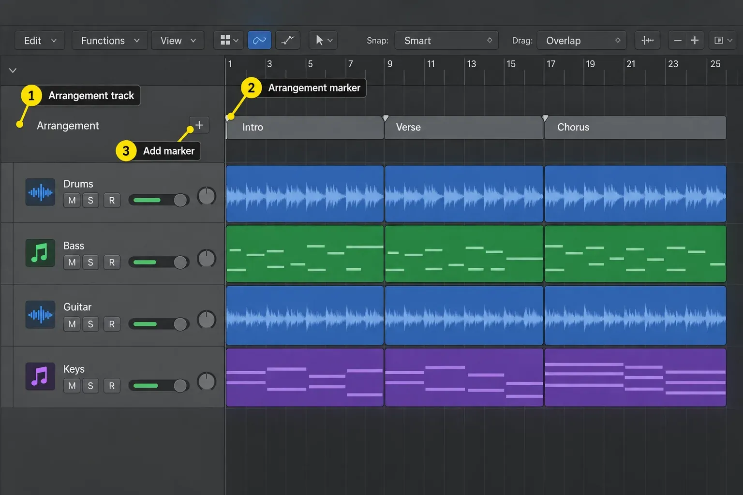The image size is (743, 495).
Task: Record-enable the Keys track
Action: coord(112,386)
